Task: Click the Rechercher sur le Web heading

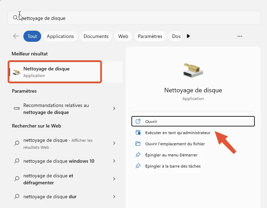Action: coord(37,126)
